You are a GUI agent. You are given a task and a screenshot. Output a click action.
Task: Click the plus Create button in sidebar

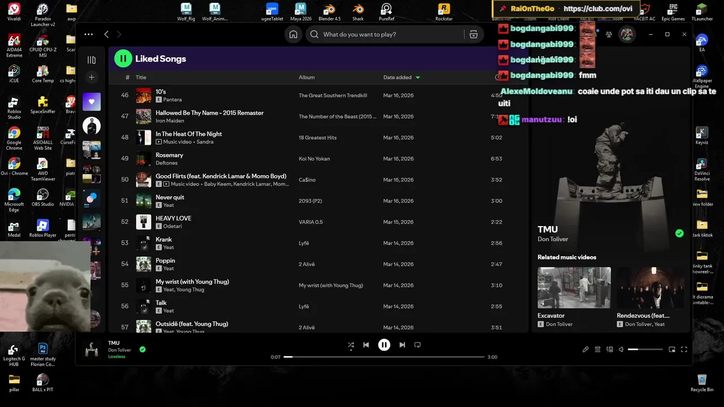pos(92,77)
